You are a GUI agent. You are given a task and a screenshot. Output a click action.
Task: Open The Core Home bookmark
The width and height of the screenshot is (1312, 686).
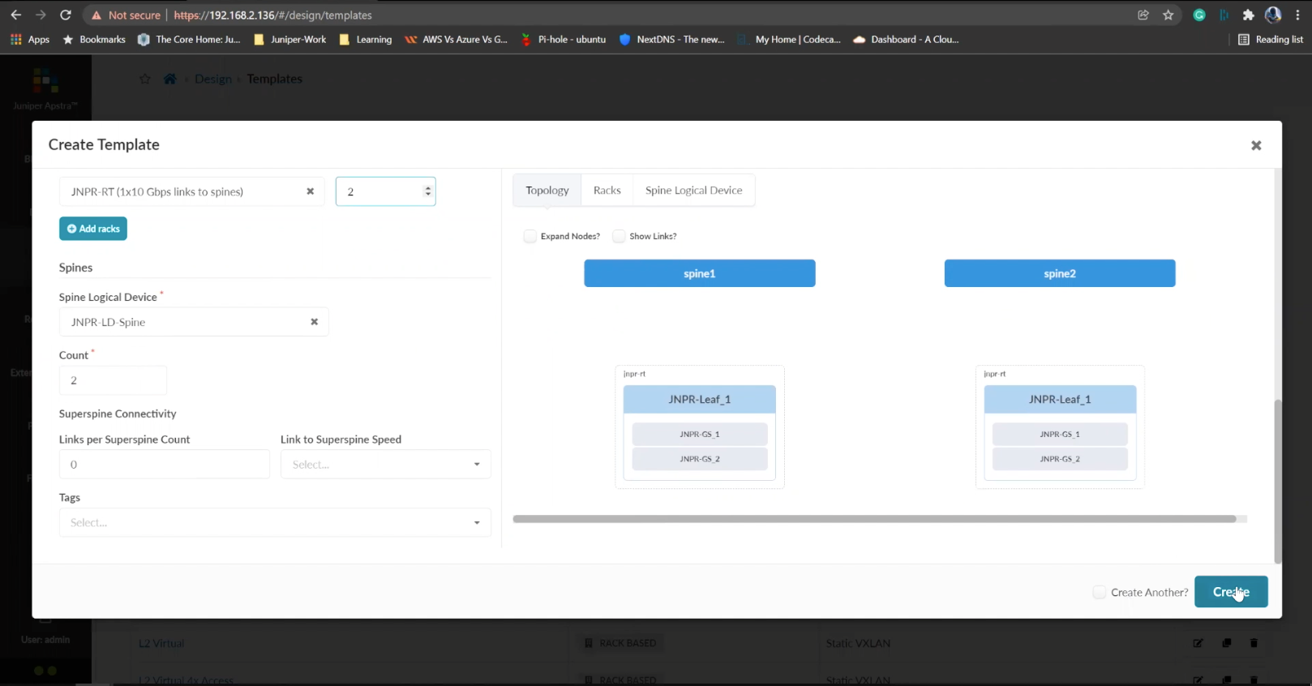189,39
